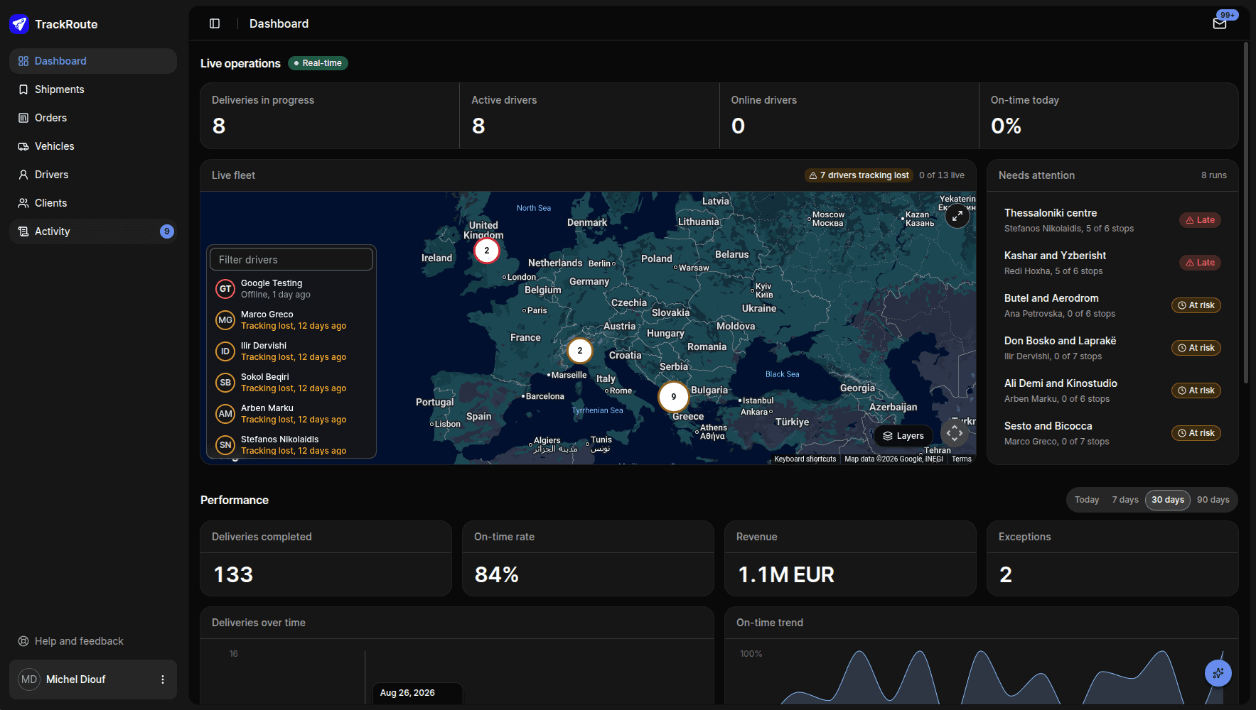Click the '8 runs' count text
Image resolution: width=1256 pixels, height=710 pixels.
[1214, 175]
